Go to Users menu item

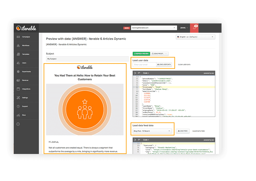tap(24, 63)
